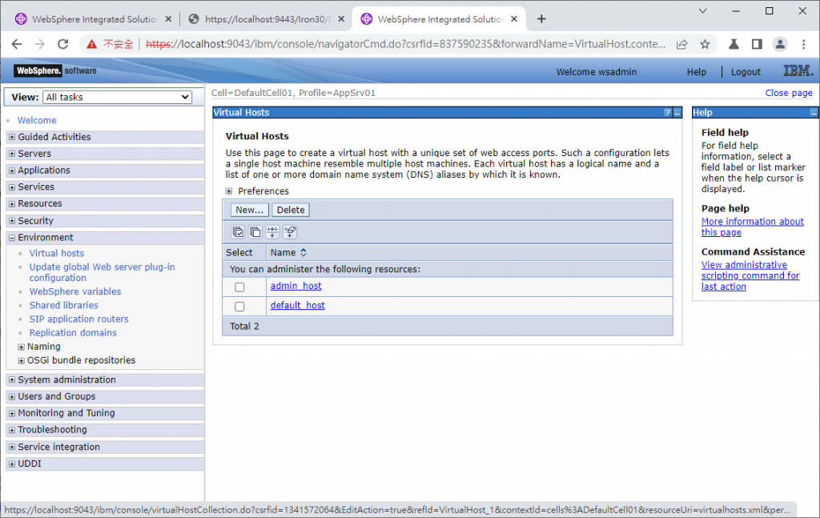Check the admin_host checkbox
Screen dimensions: 820x518
(x=239, y=287)
